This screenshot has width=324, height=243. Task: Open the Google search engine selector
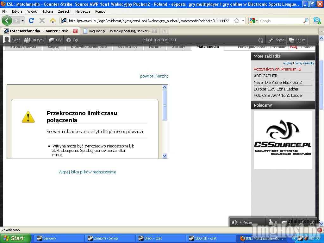click(254, 21)
